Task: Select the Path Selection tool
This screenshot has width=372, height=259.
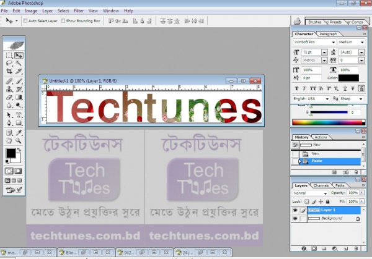Action: pos(9,115)
